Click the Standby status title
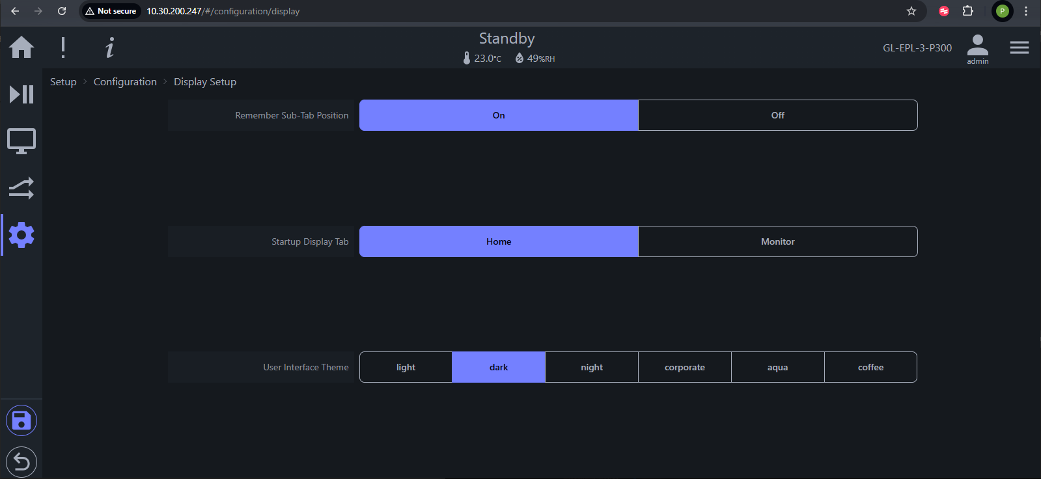This screenshot has height=479, width=1041. 507,38
